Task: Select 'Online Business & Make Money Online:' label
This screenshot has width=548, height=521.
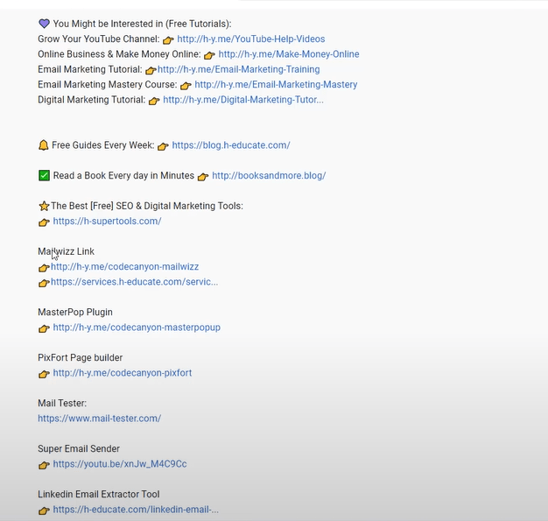Action: pos(119,54)
